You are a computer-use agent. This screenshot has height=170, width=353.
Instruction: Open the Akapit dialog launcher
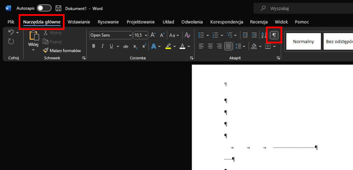click(279, 58)
